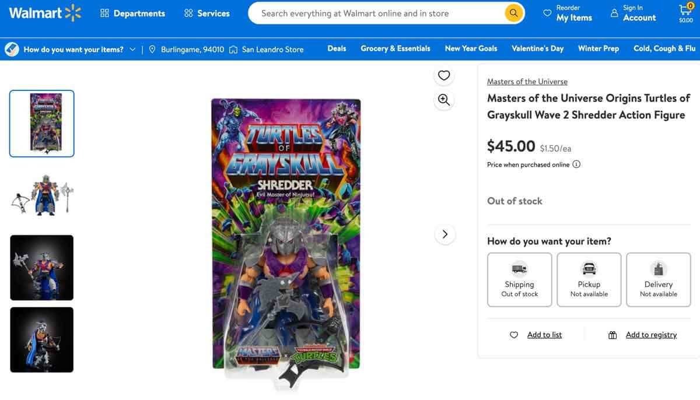Screen dimensions: 700x400
Task: Open the Valentine's Day menu item
Action: [x=537, y=49]
